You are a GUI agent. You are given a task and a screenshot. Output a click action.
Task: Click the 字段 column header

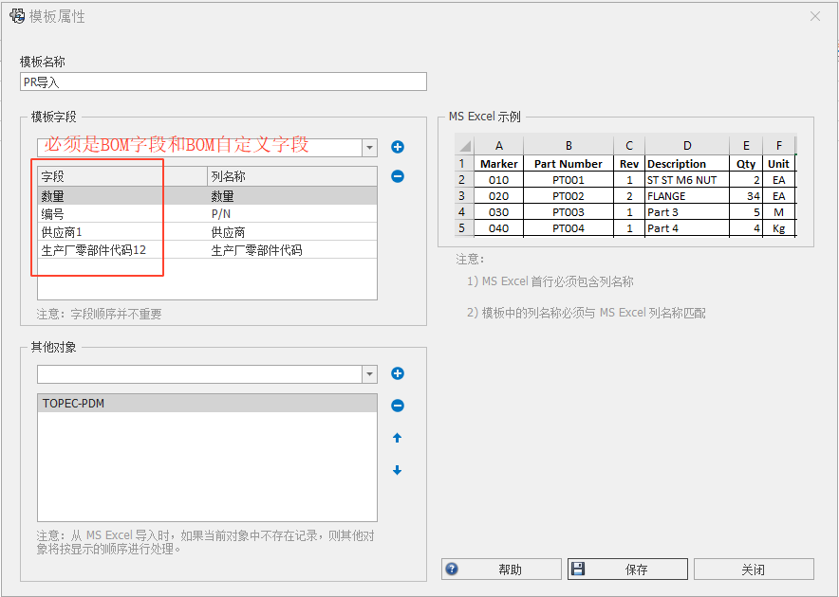[122, 176]
